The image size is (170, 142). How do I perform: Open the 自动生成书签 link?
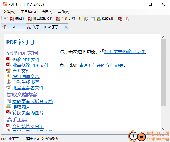click(26, 82)
